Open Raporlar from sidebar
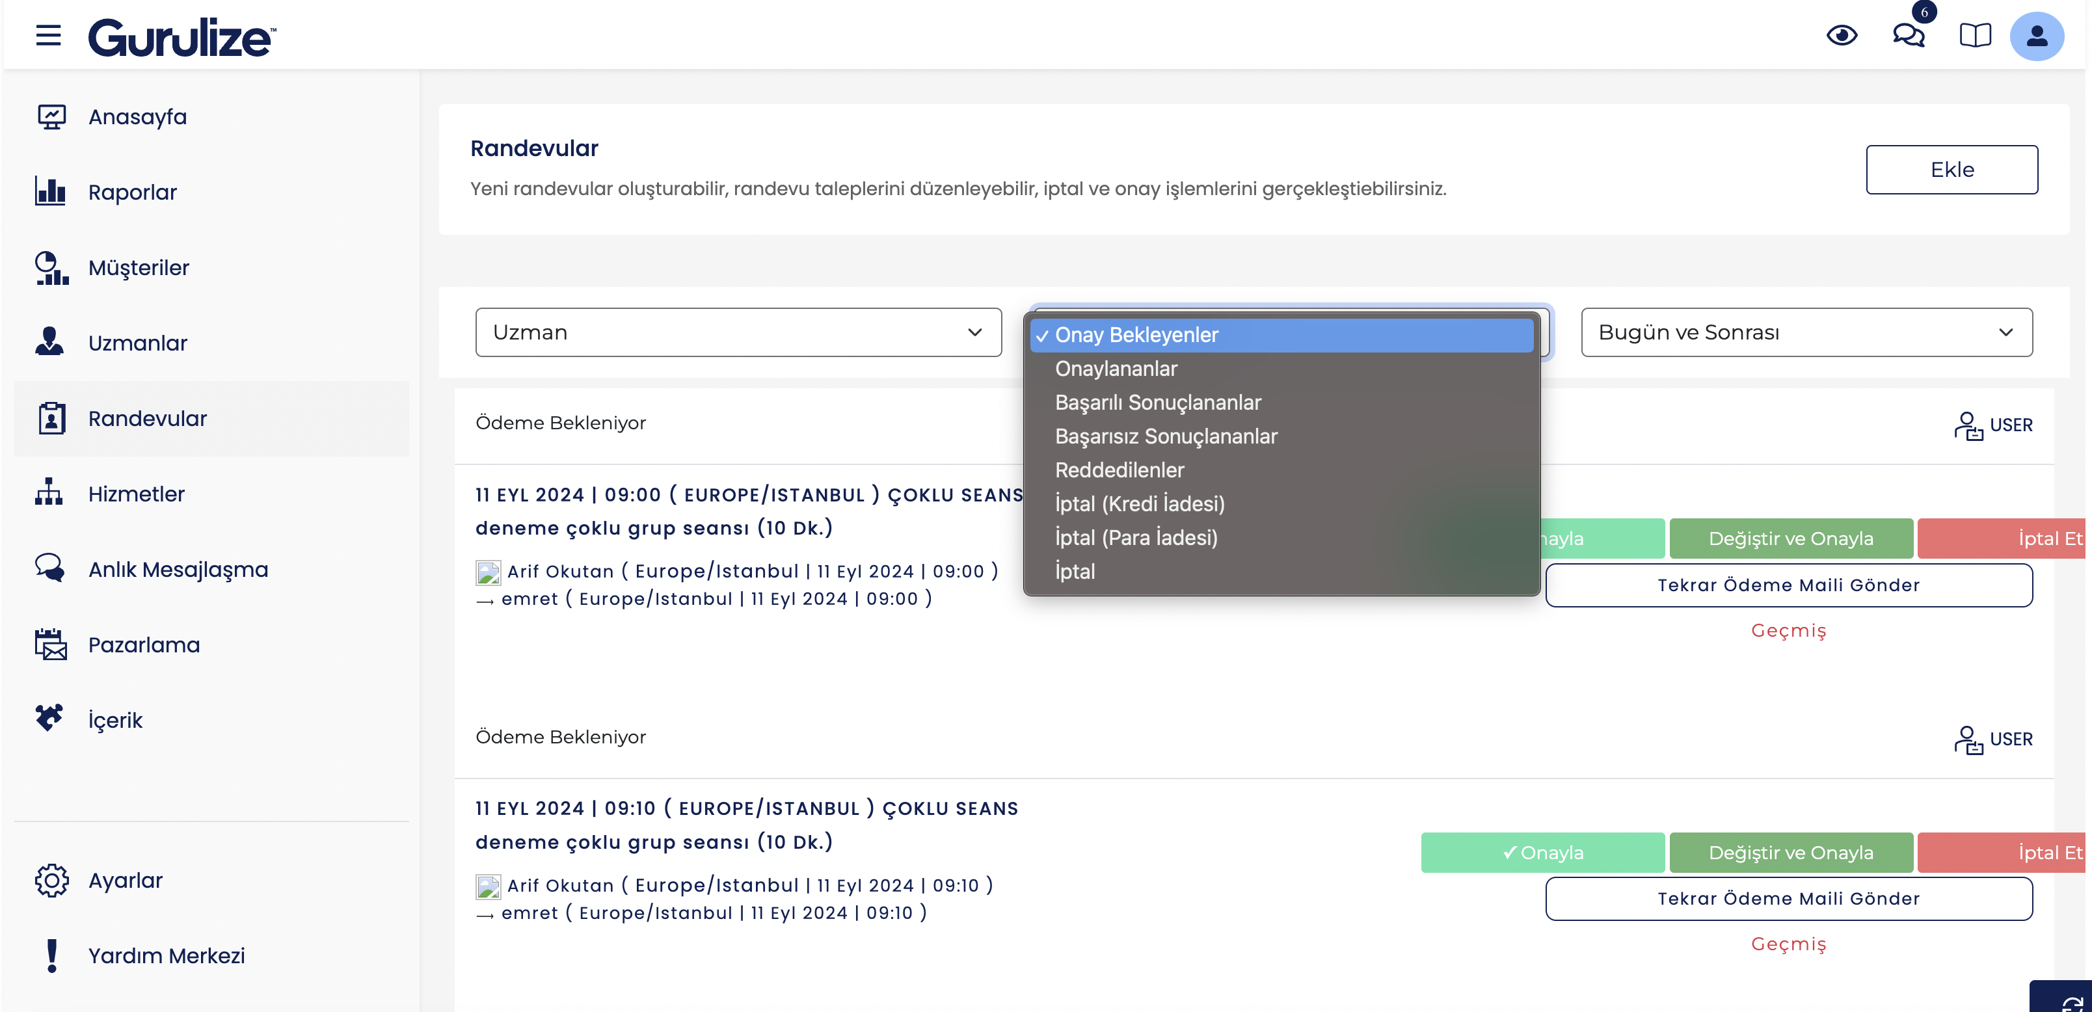This screenshot has width=2092, height=1012. pyautogui.click(x=132, y=193)
